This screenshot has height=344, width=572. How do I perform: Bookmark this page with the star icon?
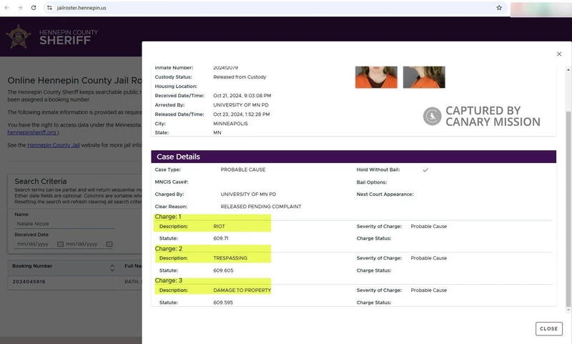(x=499, y=8)
